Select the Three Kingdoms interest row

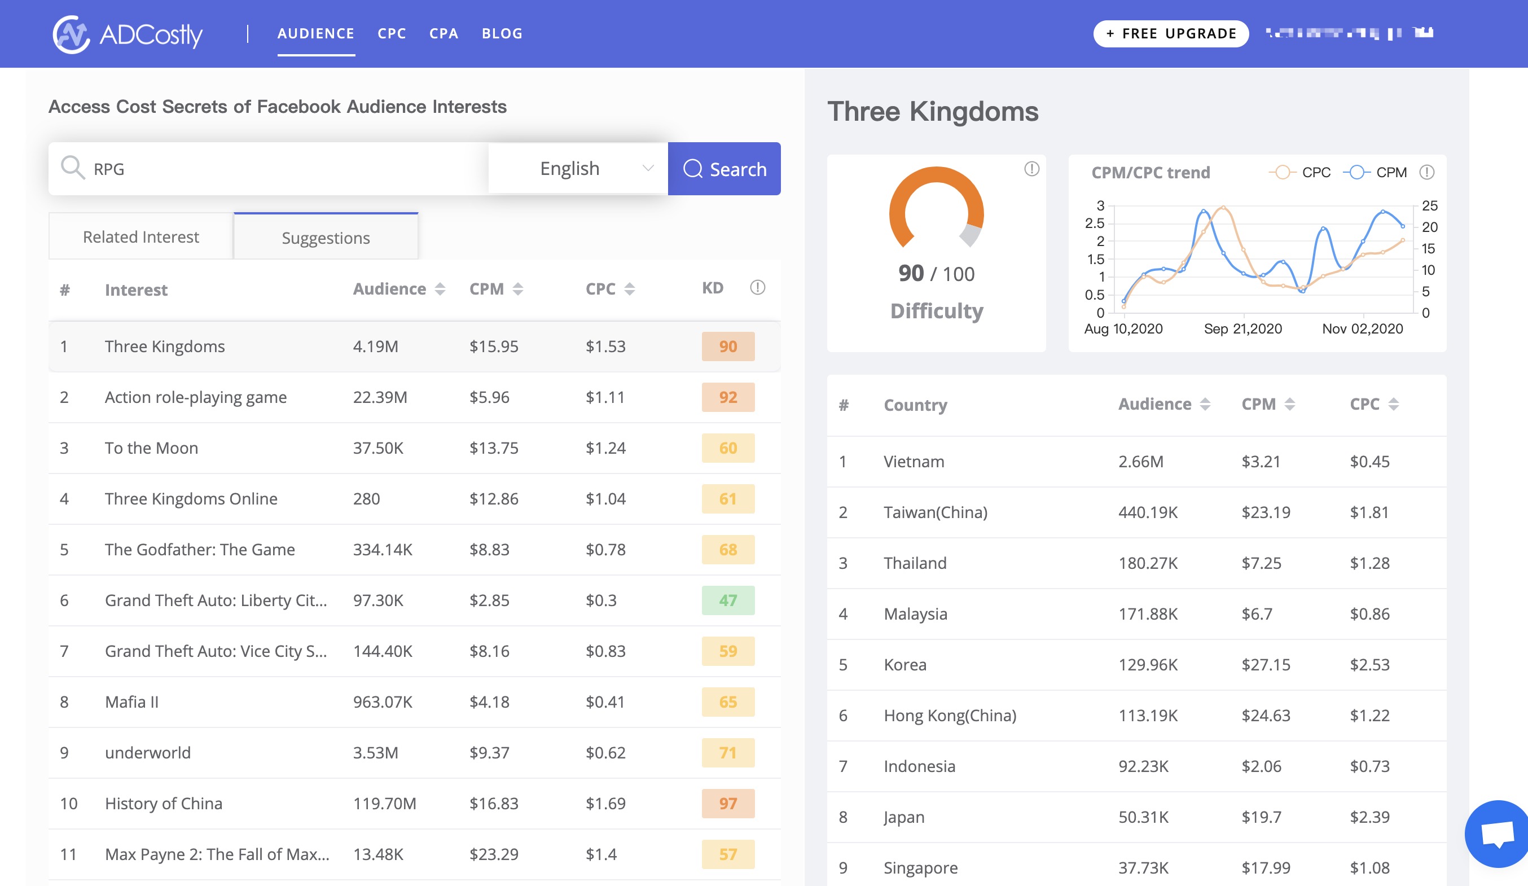click(x=414, y=346)
